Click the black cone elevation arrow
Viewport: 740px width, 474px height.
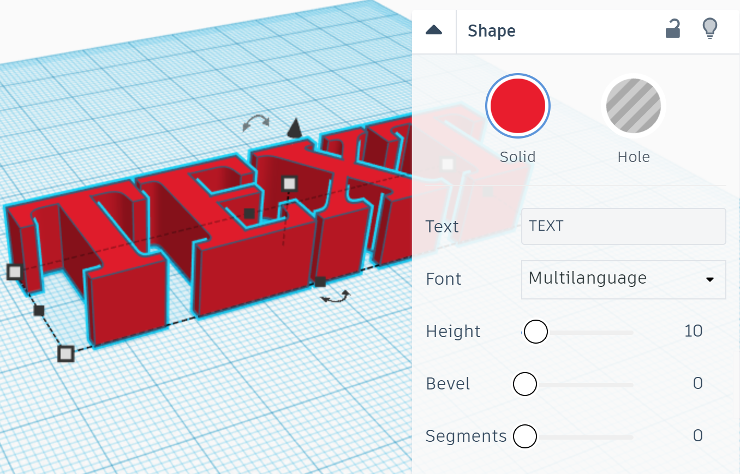point(293,129)
